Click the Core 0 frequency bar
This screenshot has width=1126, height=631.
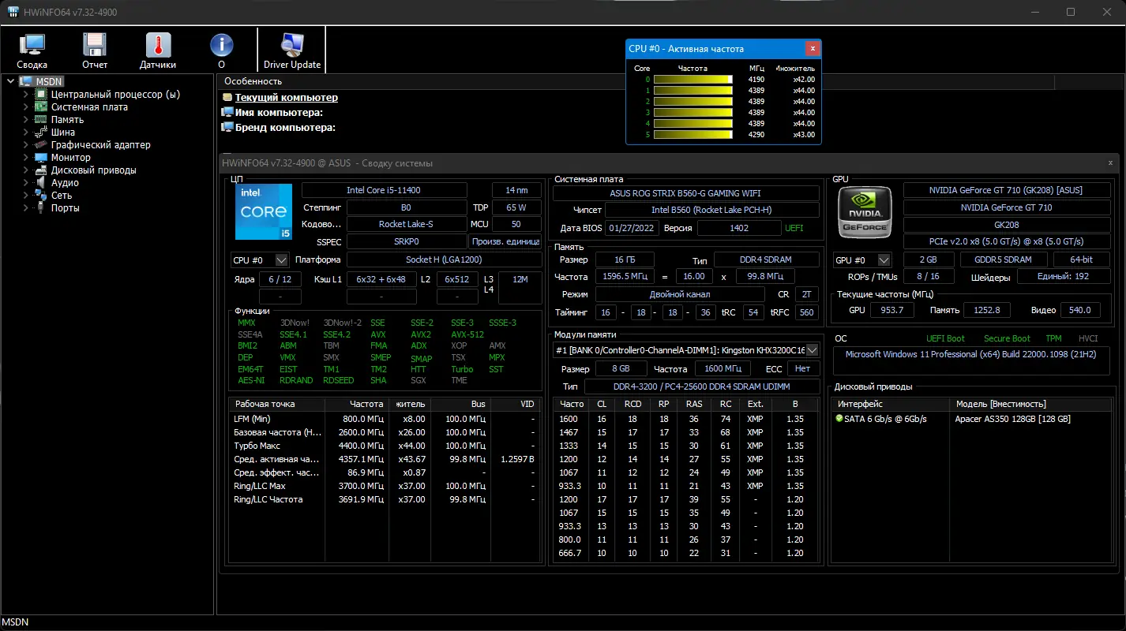pos(693,80)
